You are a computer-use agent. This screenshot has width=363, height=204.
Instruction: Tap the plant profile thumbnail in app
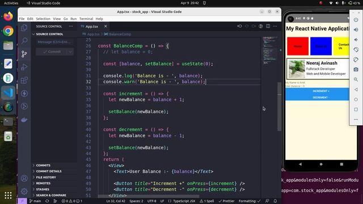297,69
